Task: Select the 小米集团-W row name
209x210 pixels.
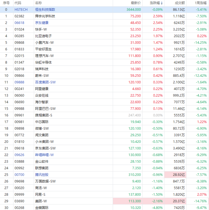Action: pyautogui.click(x=44, y=142)
